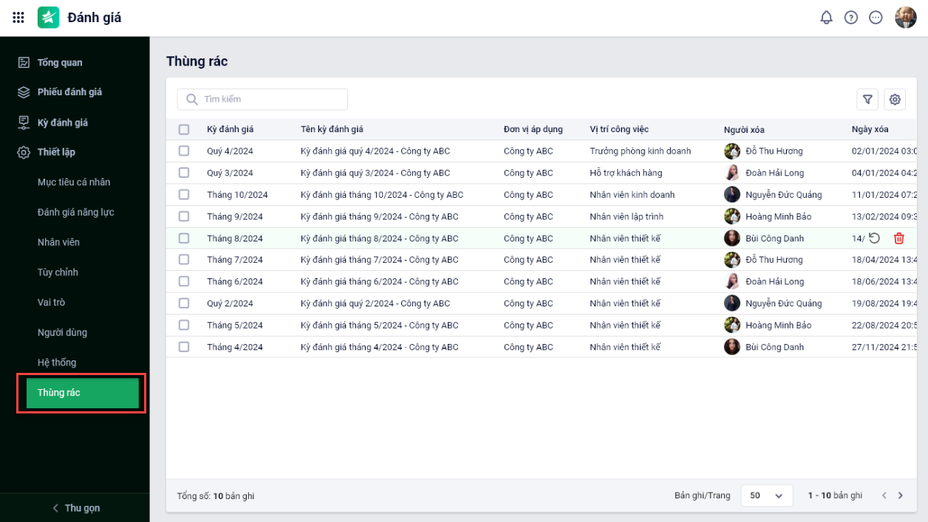Click Hoàng Minh Bảo avatar in Tháng 9/2024 row

coord(732,216)
